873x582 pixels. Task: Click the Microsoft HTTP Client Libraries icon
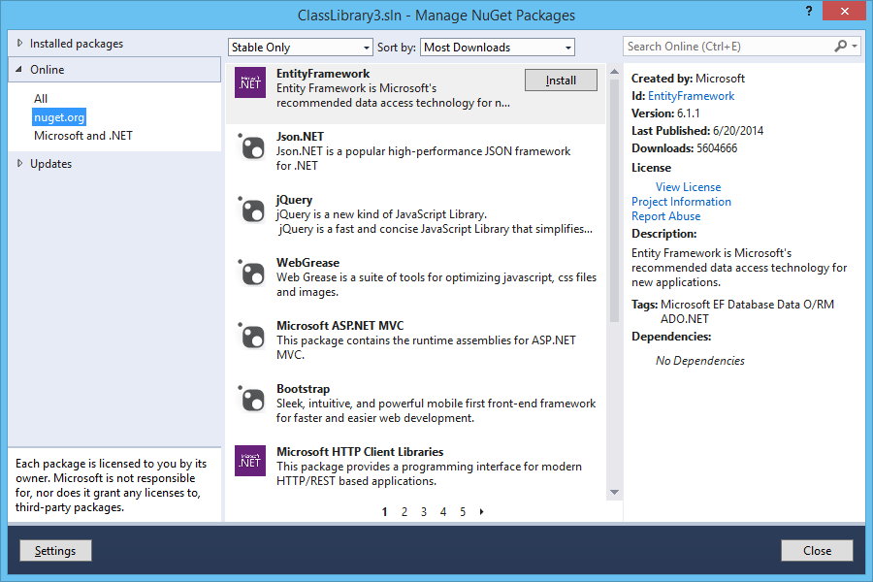(250, 461)
